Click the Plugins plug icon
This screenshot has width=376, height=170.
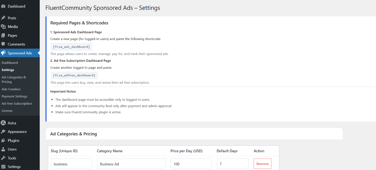coord(3,141)
